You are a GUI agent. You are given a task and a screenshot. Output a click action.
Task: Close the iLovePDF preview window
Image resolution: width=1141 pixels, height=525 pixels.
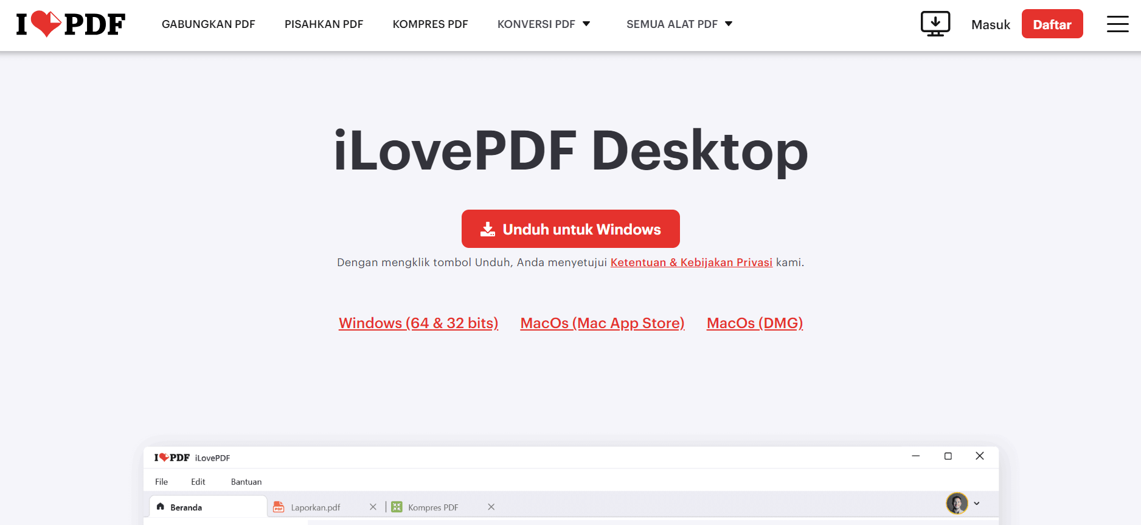979,456
